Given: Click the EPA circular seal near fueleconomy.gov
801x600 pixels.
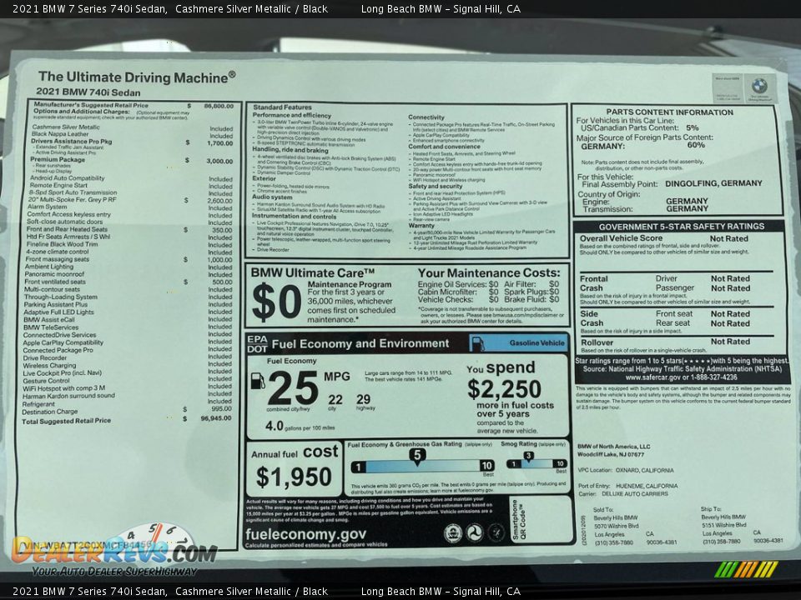Looking at the screenshot, I should click(x=452, y=533).
